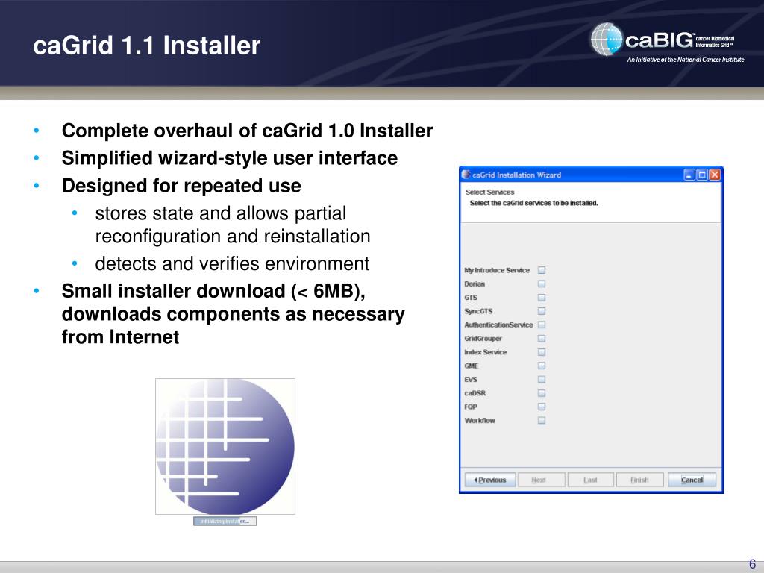Image resolution: width=764 pixels, height=573 pixels.
Task: Click the caBIG globe logo
Action: pyautogui.click(x=607, y=39)
